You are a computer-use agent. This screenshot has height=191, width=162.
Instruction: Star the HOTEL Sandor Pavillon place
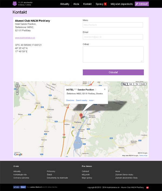(x=96, y=90)
